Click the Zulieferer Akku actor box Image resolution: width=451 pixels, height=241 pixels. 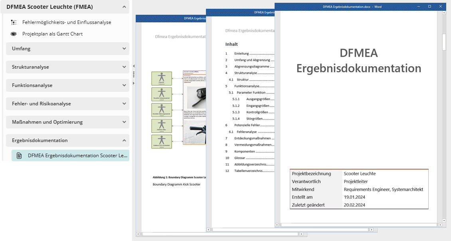162,126
